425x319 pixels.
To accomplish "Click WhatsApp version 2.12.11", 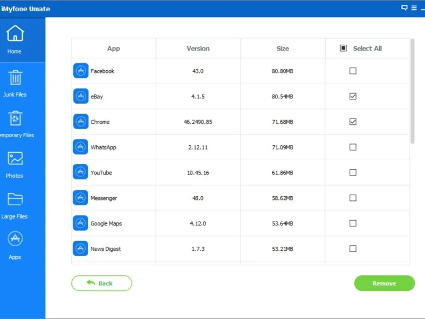I will point(198,147).
